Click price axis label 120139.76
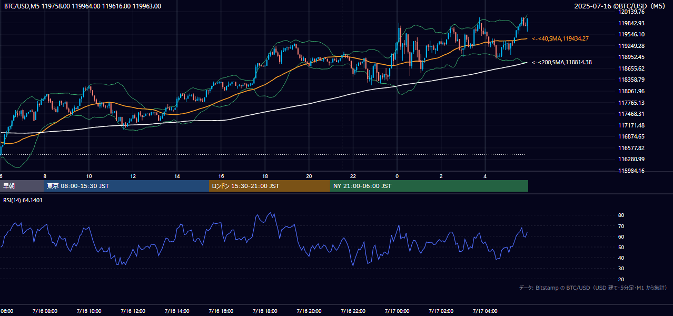The height and width of the screenshot is (316, 673). click(631, 12)
